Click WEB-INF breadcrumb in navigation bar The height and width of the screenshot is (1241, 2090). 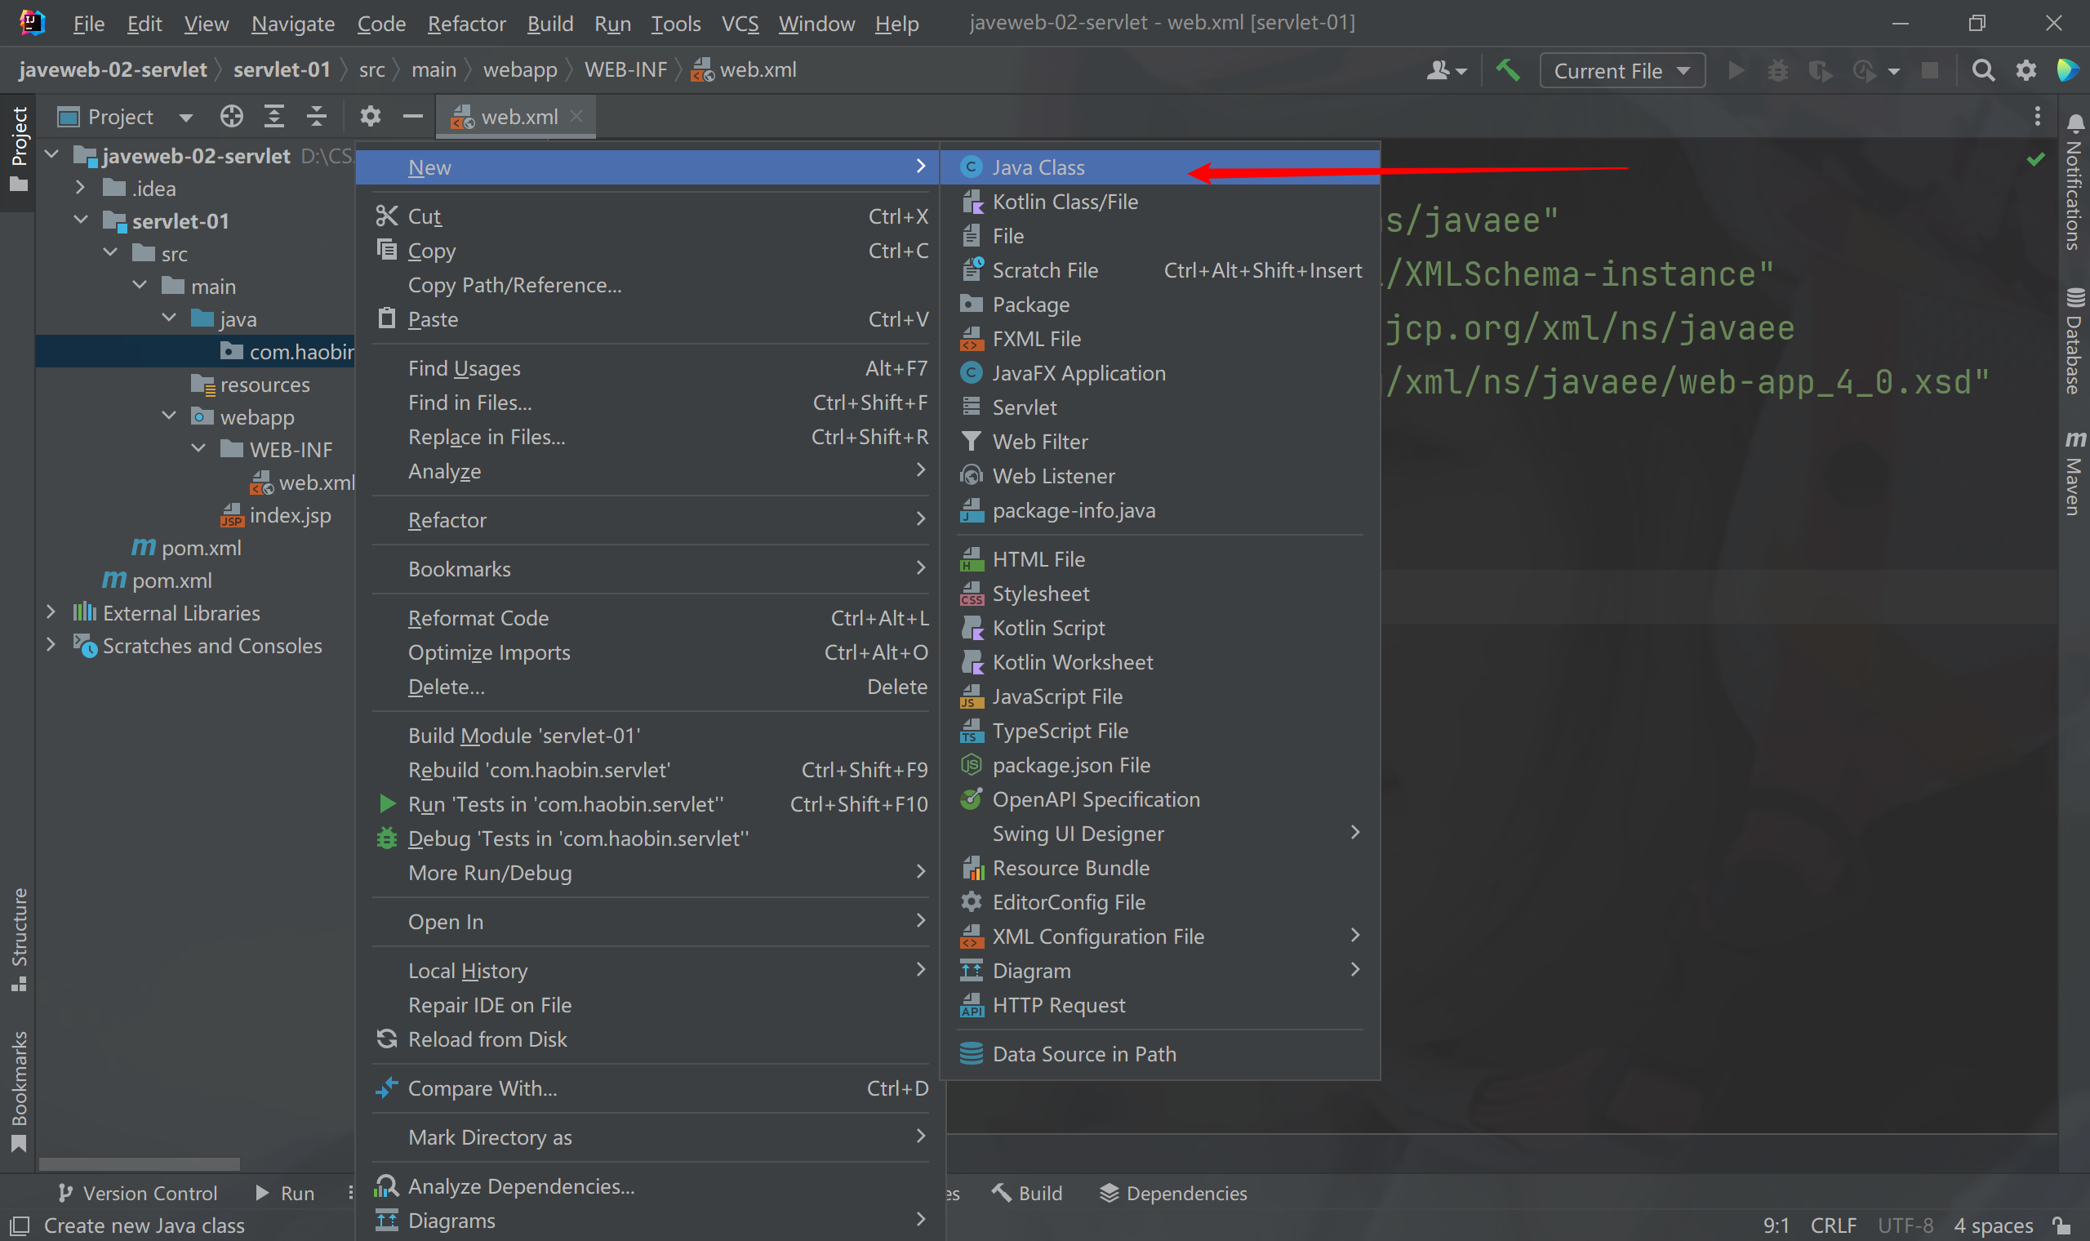[x=625, y=69]
